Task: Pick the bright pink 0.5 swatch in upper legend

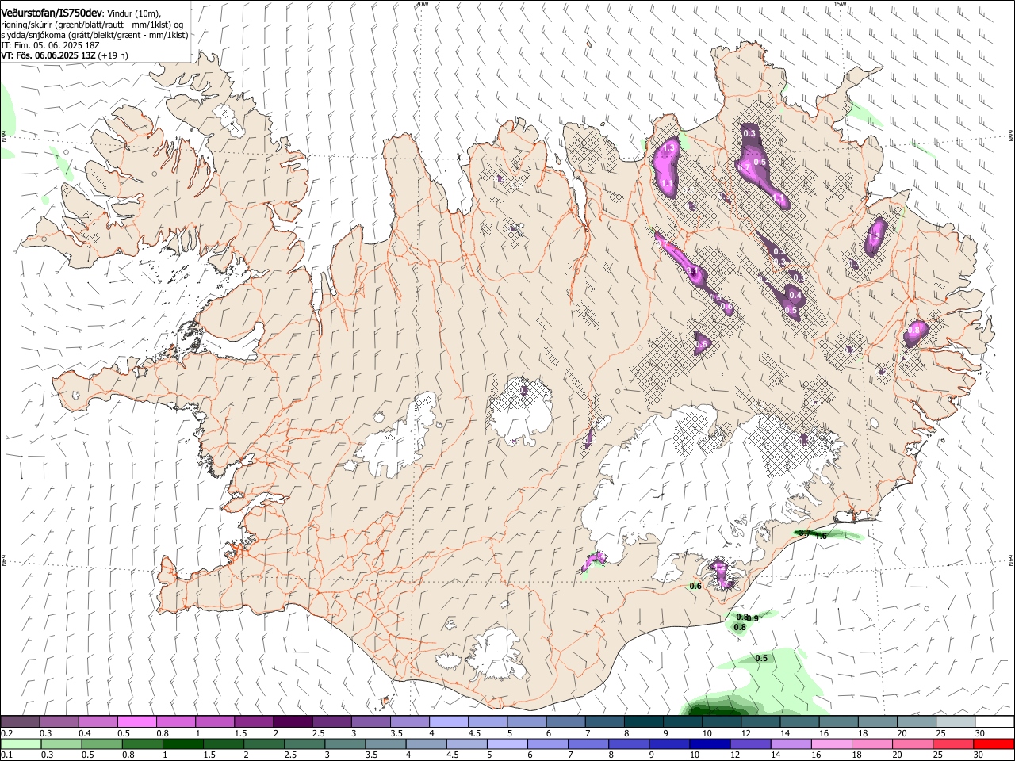Action: pyautogui.click(x=136, y=722)
